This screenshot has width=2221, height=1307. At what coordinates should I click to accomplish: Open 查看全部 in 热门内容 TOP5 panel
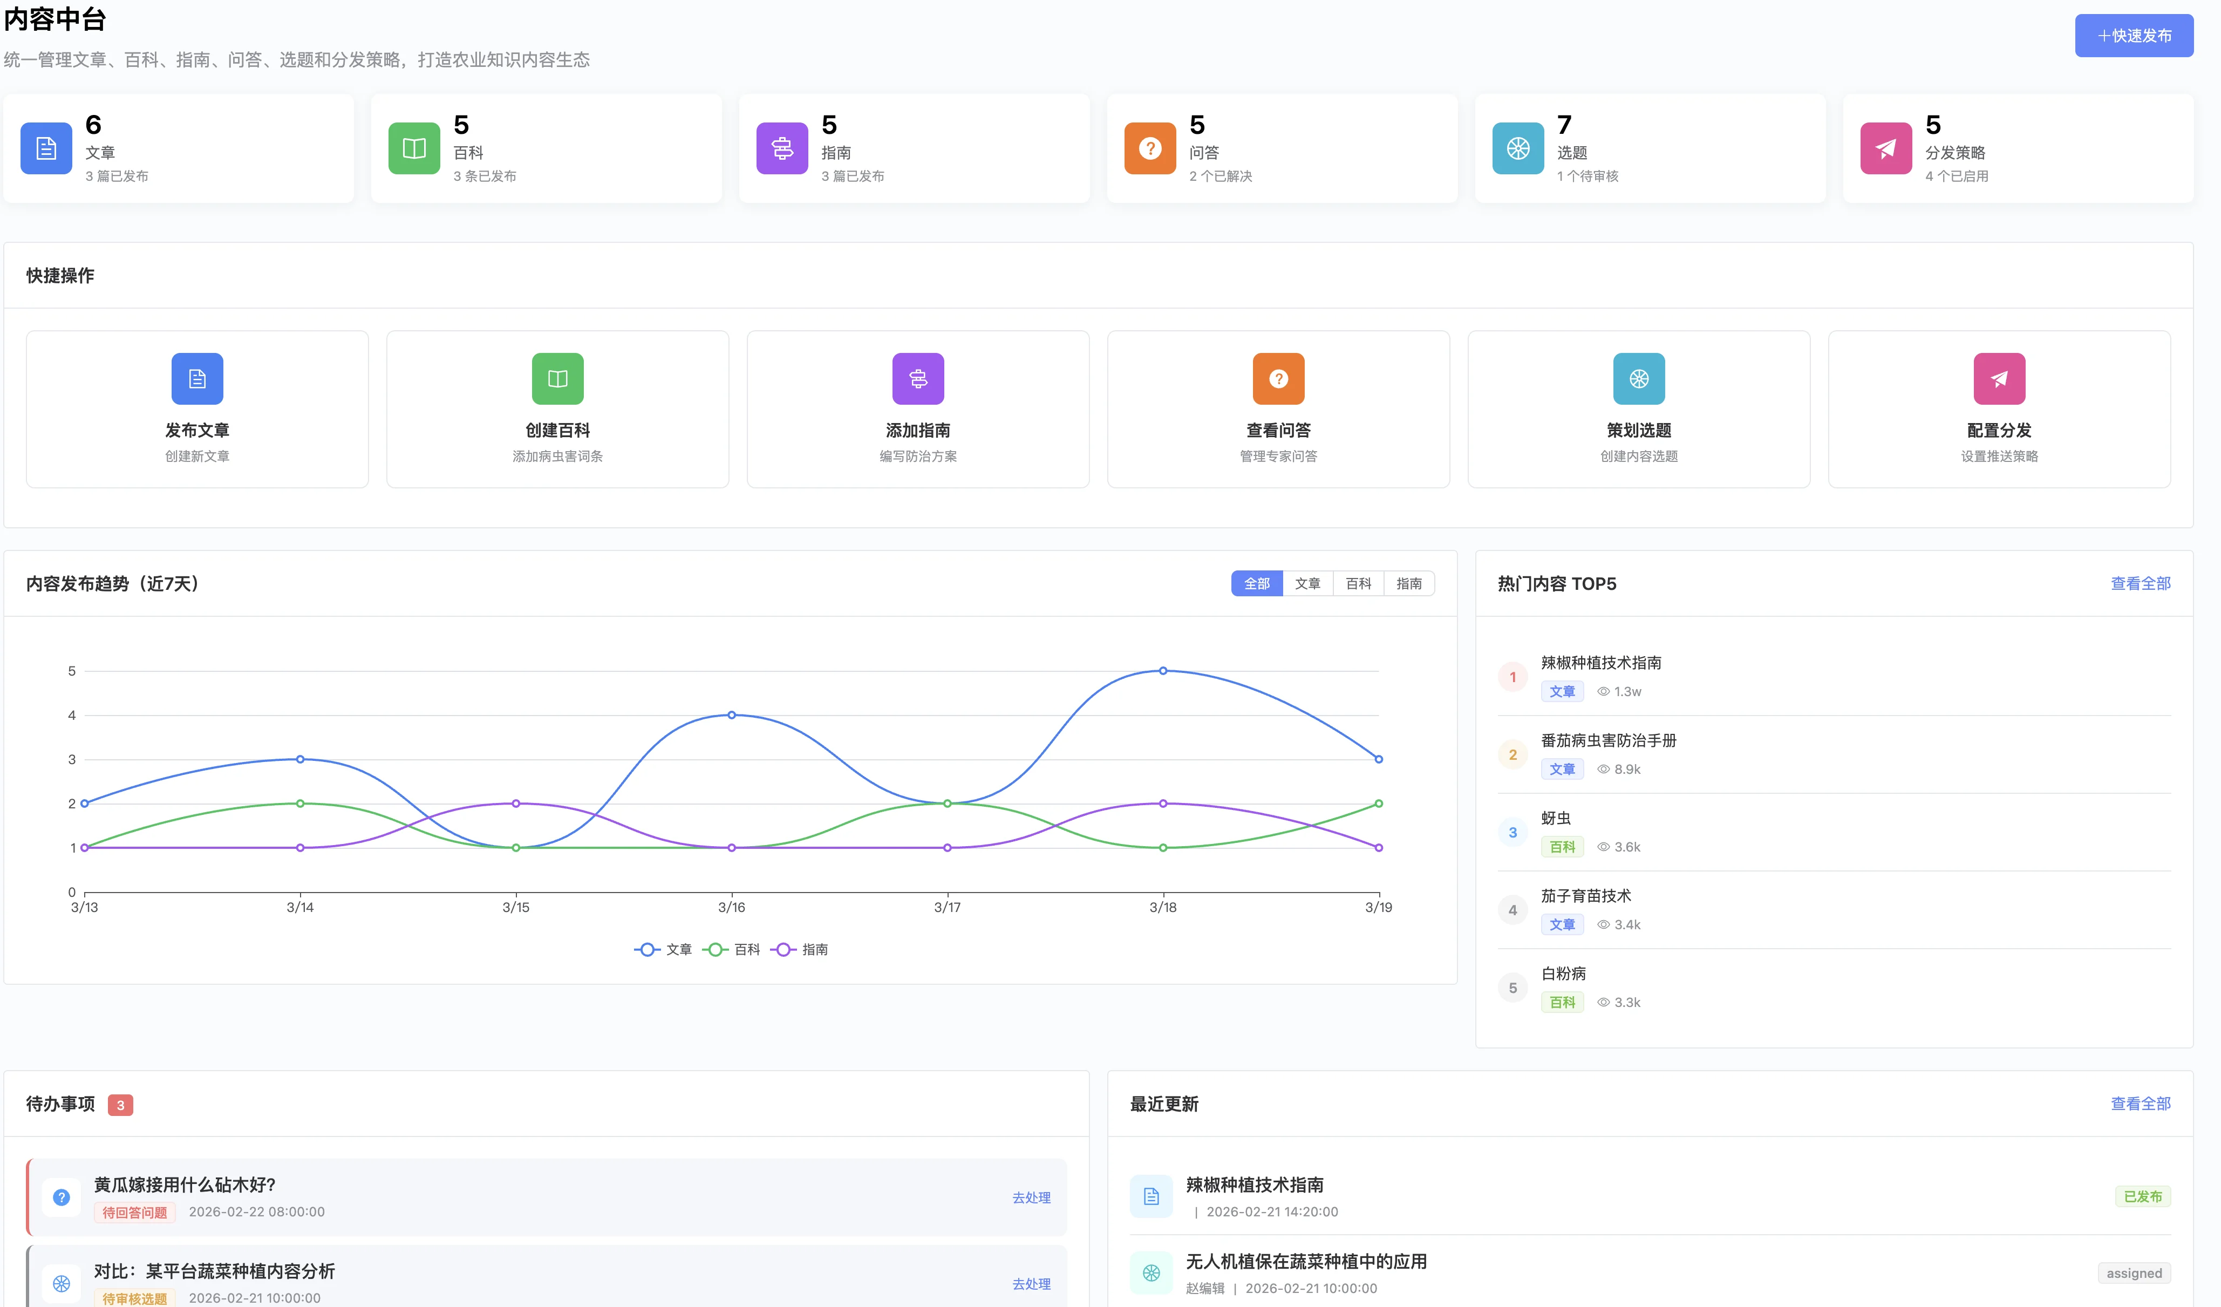pyautogui.click(x=2140, y=583)
